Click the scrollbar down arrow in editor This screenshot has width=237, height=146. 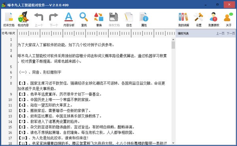coord(173,143)
